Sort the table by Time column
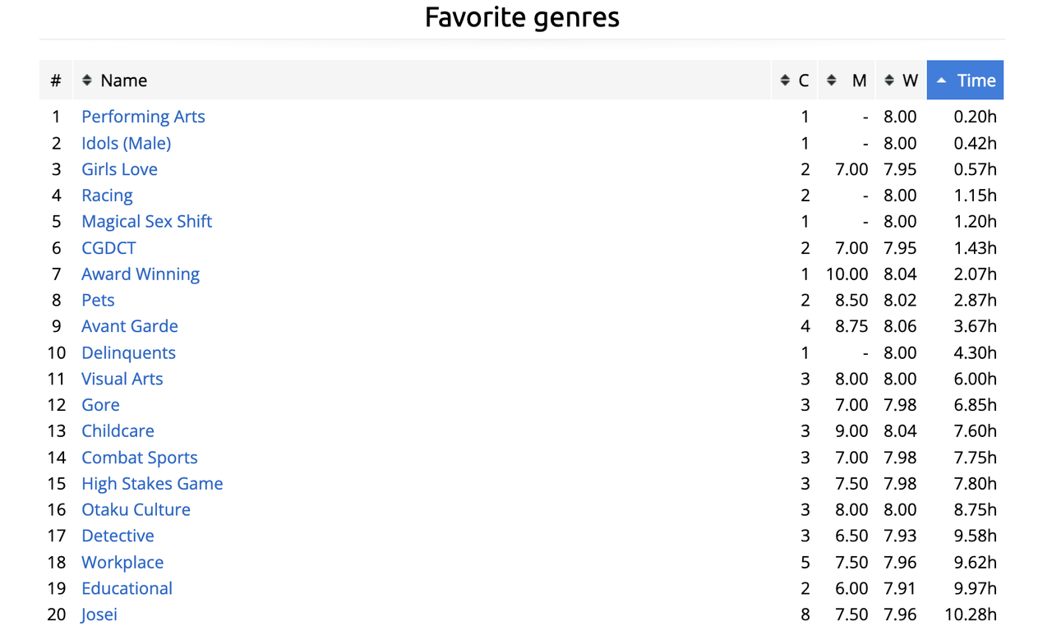Image resolution: width=1052 pixels, height=626 pixels. click(976, 81)
